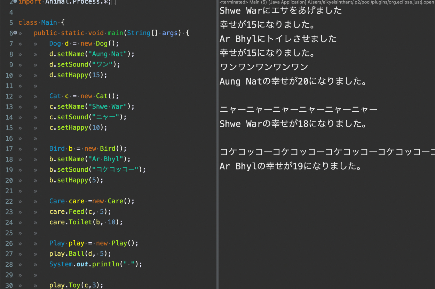Click the folded-region box after the import statement
Screen dimensions: 435x289
(x=114, y=2)
